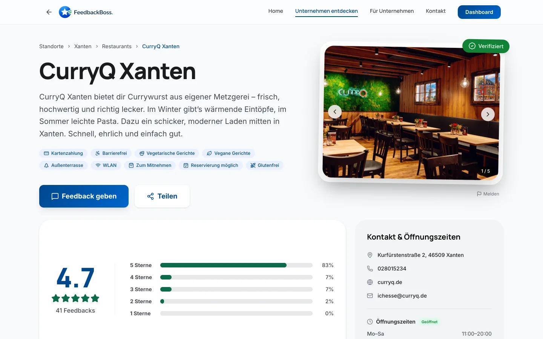The height and width of the screenshot is (339, 543).
Task: Click the Verifiziert badge
Action: [x=486, y=46]
